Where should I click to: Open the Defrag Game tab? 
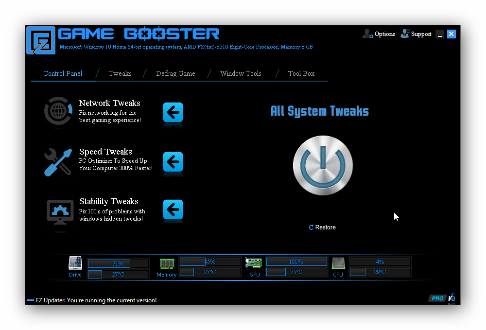tap(175, 74)
